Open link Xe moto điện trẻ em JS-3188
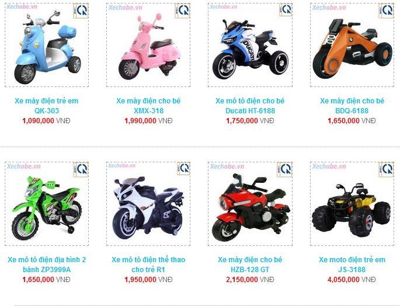Screen dimensions: 400x306 click(352, 265)
